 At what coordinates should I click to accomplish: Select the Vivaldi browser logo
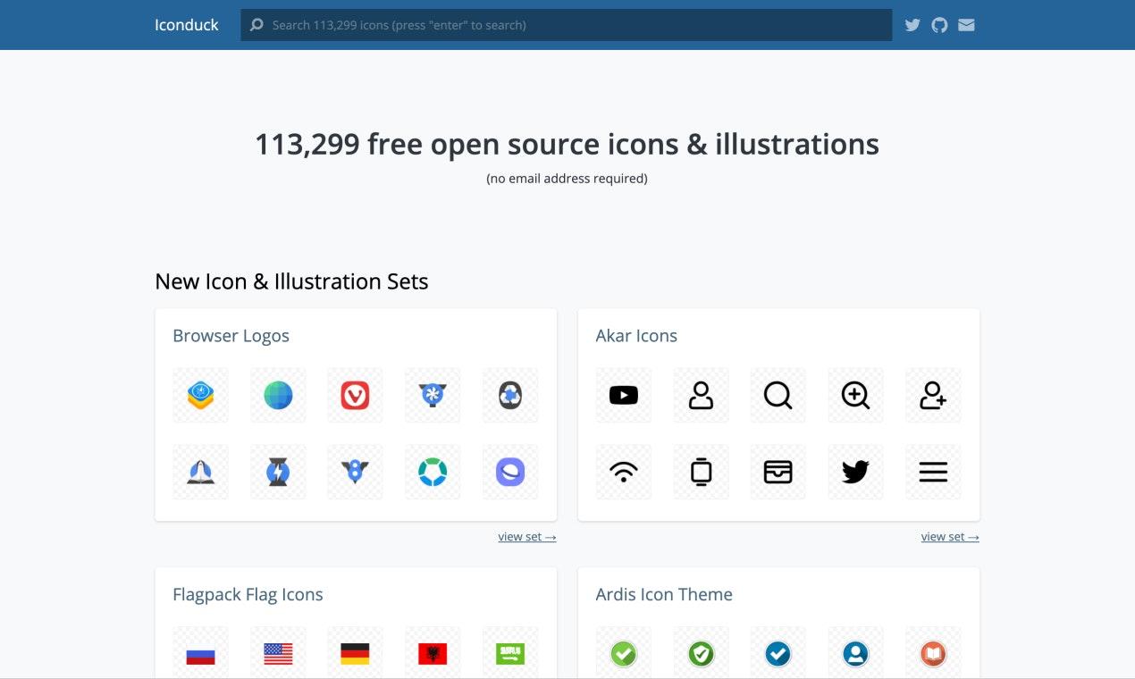pyautogui.click(x=355, y=395)
